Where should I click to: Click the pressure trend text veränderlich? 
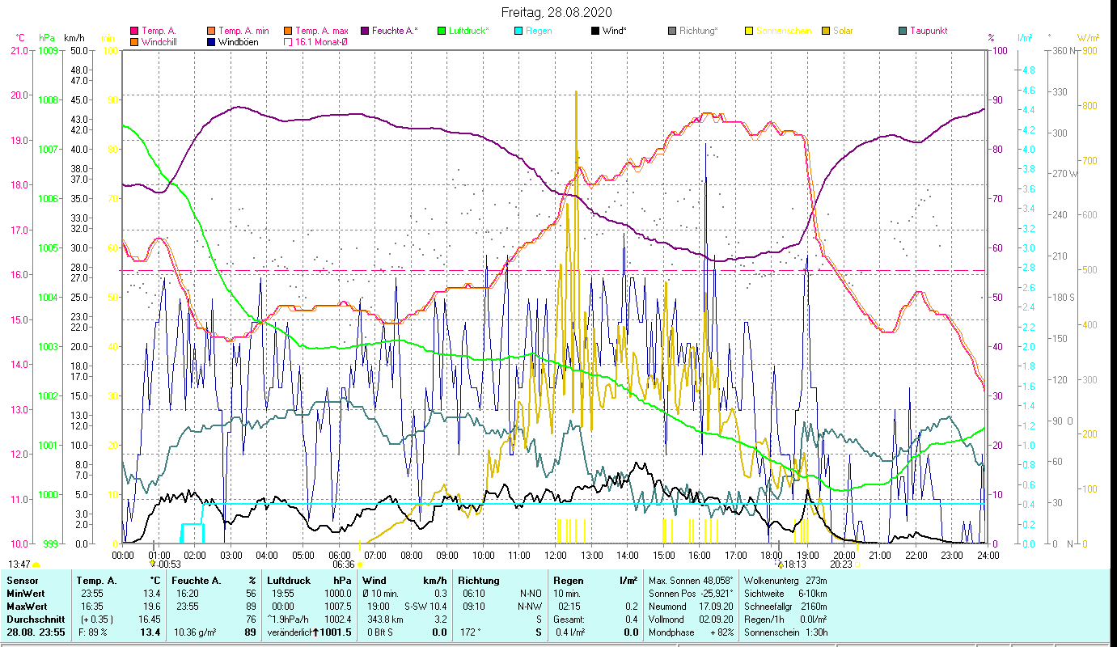289,632
